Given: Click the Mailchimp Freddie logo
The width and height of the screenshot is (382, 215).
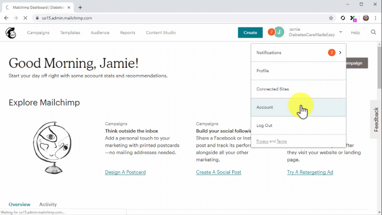Looking at the screenshot, I should pos(11,33).
